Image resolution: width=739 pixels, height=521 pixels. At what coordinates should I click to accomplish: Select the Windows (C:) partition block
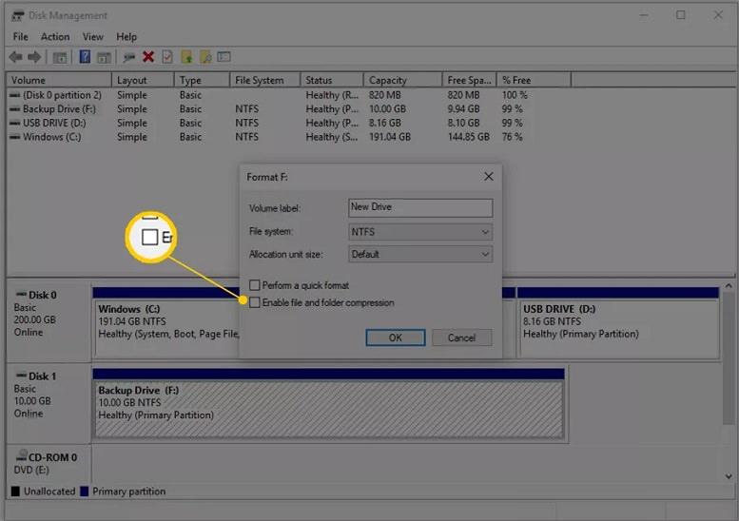point(165,322)
